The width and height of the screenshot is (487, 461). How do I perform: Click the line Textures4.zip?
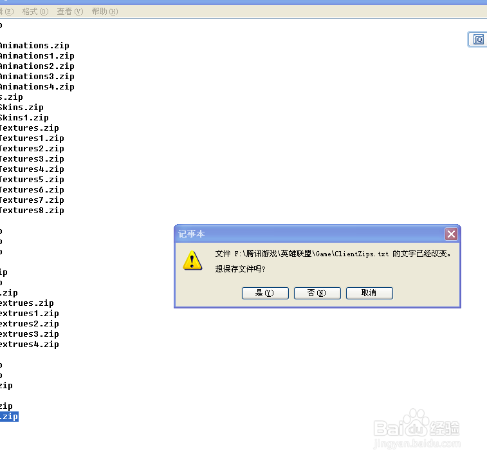pyautogui.click(x=32, y=169)
